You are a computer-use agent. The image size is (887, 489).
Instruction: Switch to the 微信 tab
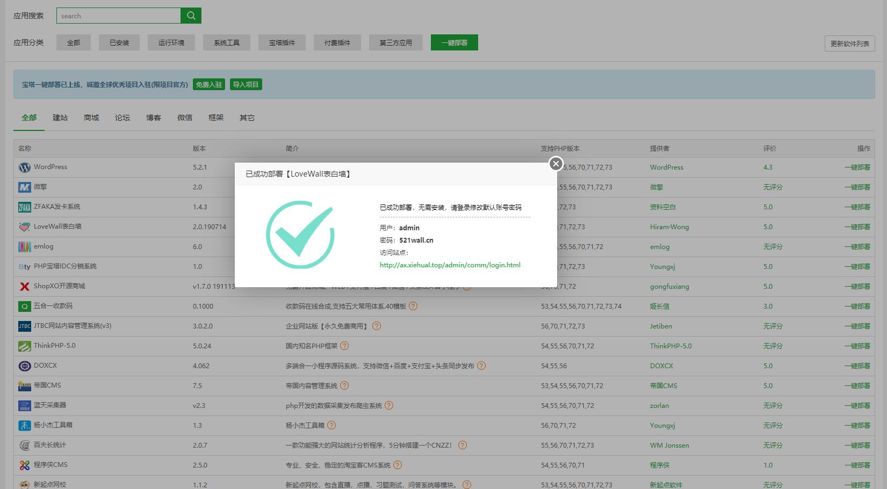tap(185, 118)
